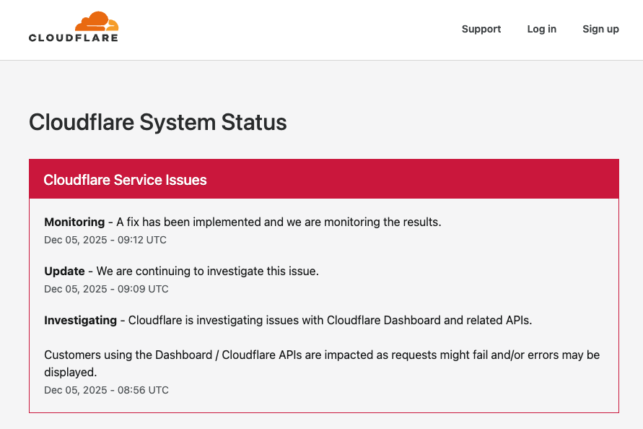
Task: Click the bold Update status label
Action: [x=64, y=272]
